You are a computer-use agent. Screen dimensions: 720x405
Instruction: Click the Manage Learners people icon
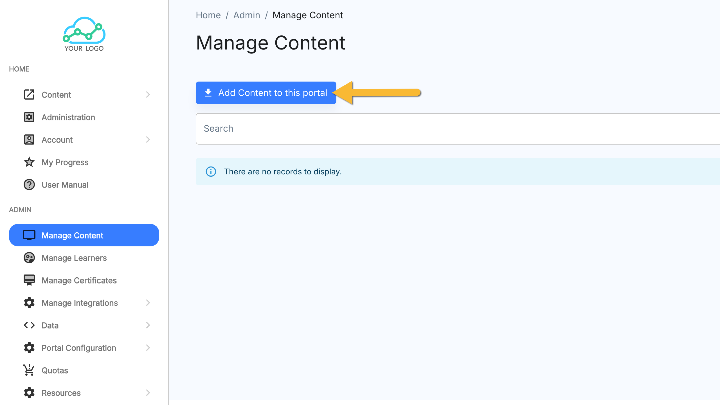click(x=29, y=258)
